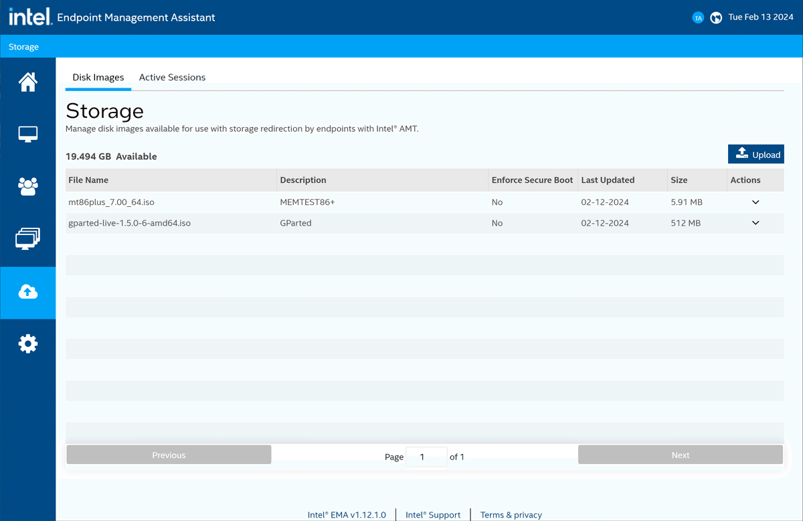Viewport: 803px width, 521px height.
Task: Click the 19.494 GB Available text
Action: click(111, 156)
